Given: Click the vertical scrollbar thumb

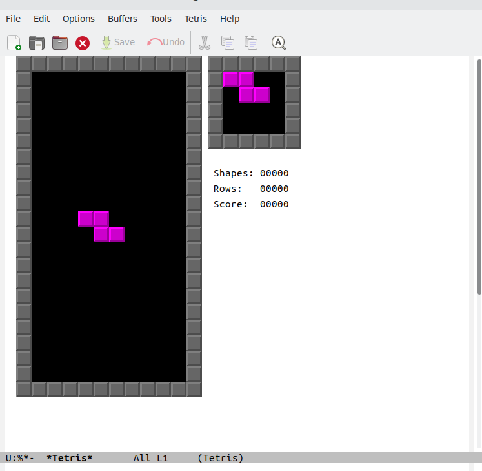Looking at the screenshot, I should tap(479, 177).
